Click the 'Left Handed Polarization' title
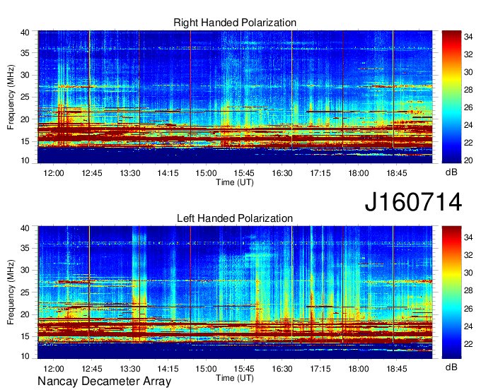 click(235, 218)
